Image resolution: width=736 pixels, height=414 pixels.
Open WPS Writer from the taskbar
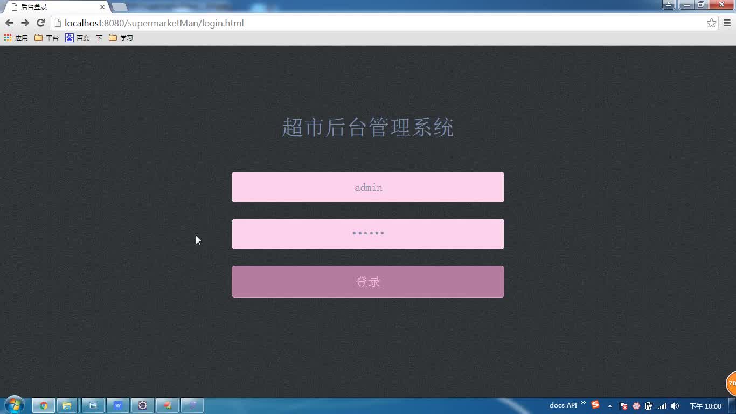117,405
